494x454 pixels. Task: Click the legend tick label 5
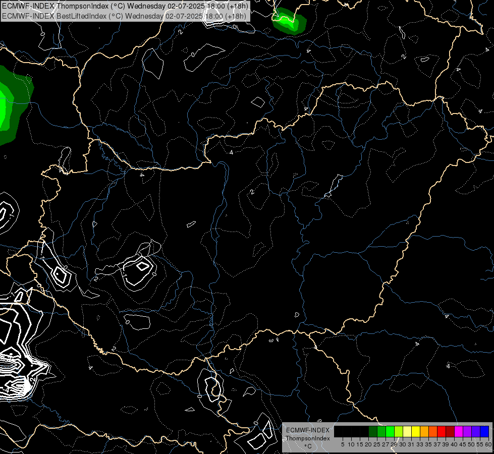pyautogui.click(x=343, y=444)
